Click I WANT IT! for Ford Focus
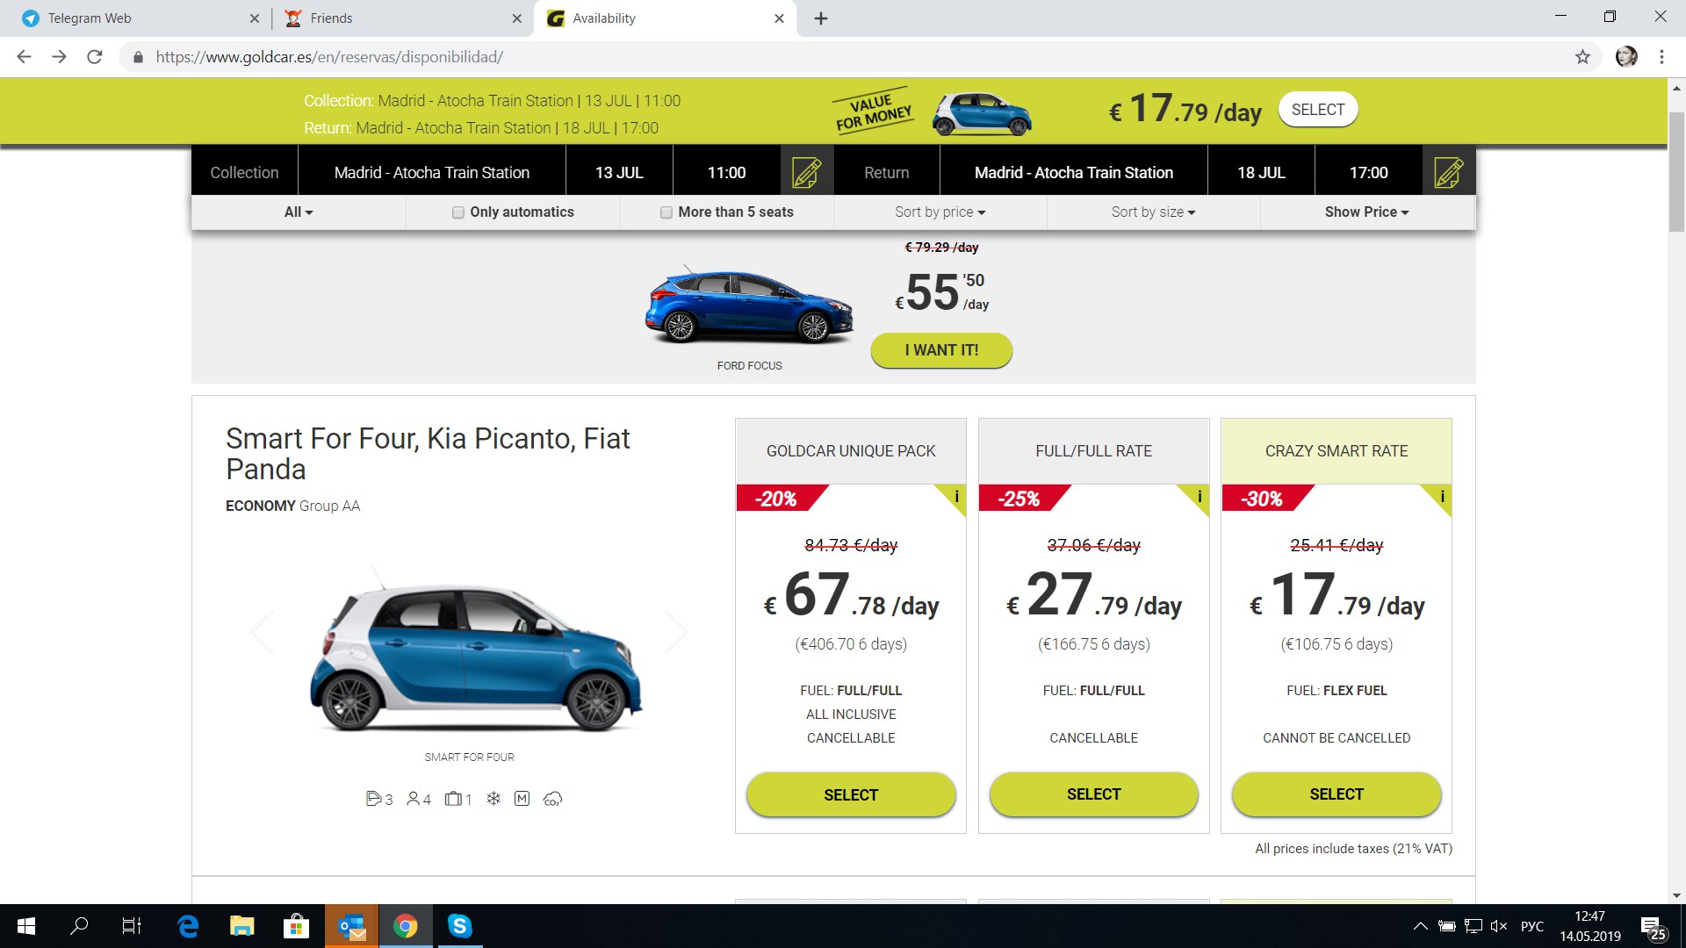The width and height of the screenshot is (1686, 948). (941, 350)
